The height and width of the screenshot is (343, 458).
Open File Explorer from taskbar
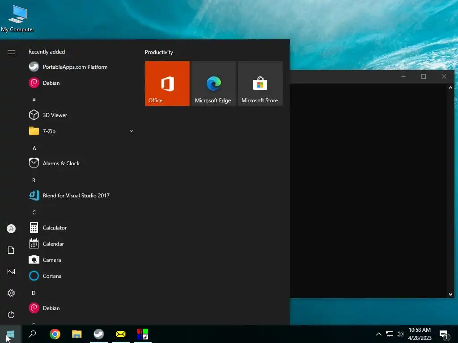point(77,334)
